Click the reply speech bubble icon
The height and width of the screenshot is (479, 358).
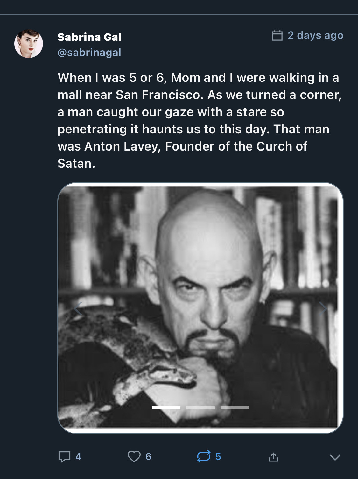tap(64, 457)
